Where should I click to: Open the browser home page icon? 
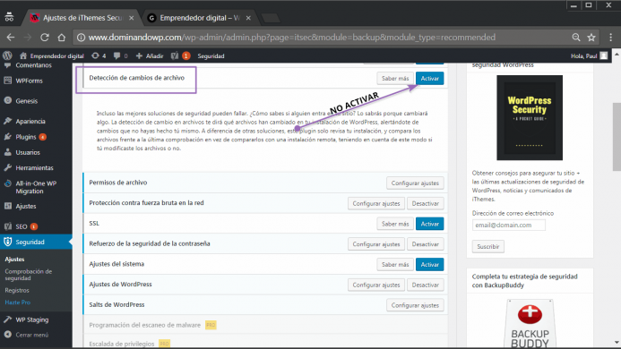[x=62, y=38]
